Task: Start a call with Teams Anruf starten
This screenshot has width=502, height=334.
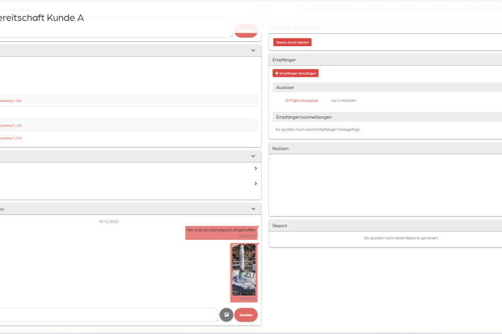Action: coord(292,42)
